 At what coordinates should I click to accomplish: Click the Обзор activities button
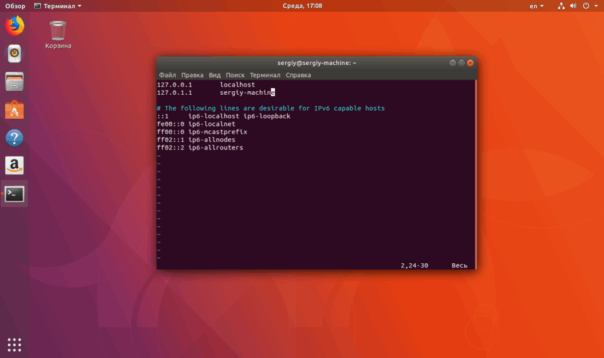point(15,6)
